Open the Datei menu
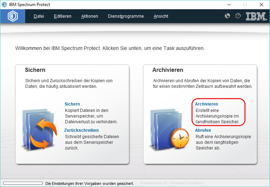The height and width of the screenshot is (187, 270). [39, 16]
